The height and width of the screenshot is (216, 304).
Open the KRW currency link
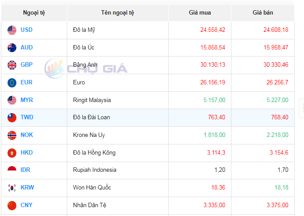coord(27,188)
